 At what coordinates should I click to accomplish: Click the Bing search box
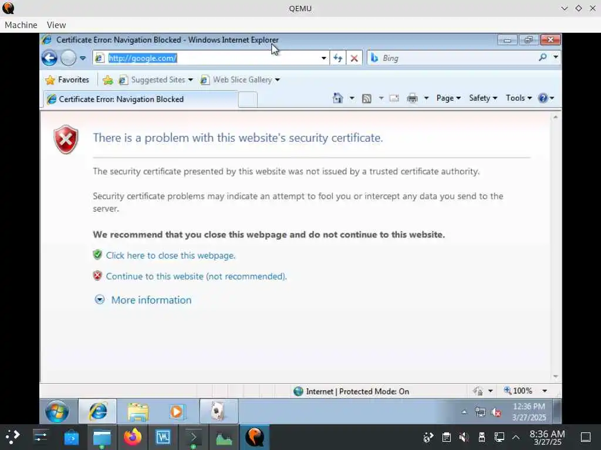[453, 58]
